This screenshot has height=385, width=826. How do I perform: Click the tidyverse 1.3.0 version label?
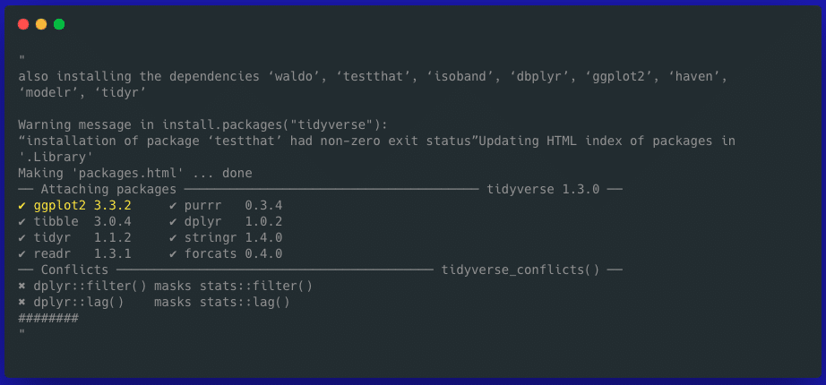[543, 189]
